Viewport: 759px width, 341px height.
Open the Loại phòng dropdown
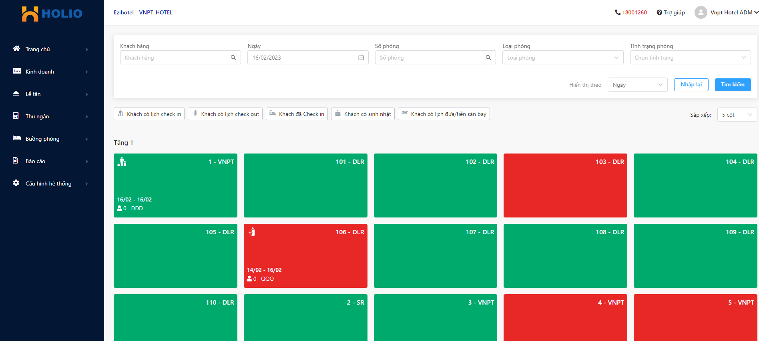point(562,58)
